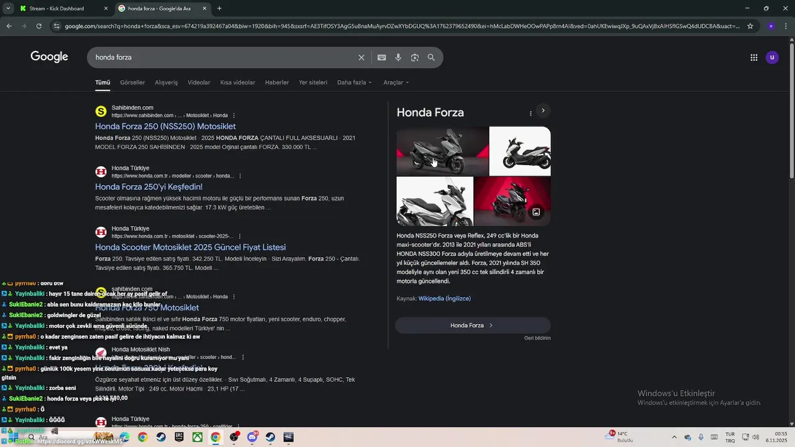The width and height of the screenshot is (795, 447).
Task: Open Honda Forza 250'yi Keşfedin! link
Action: point(148,187)
